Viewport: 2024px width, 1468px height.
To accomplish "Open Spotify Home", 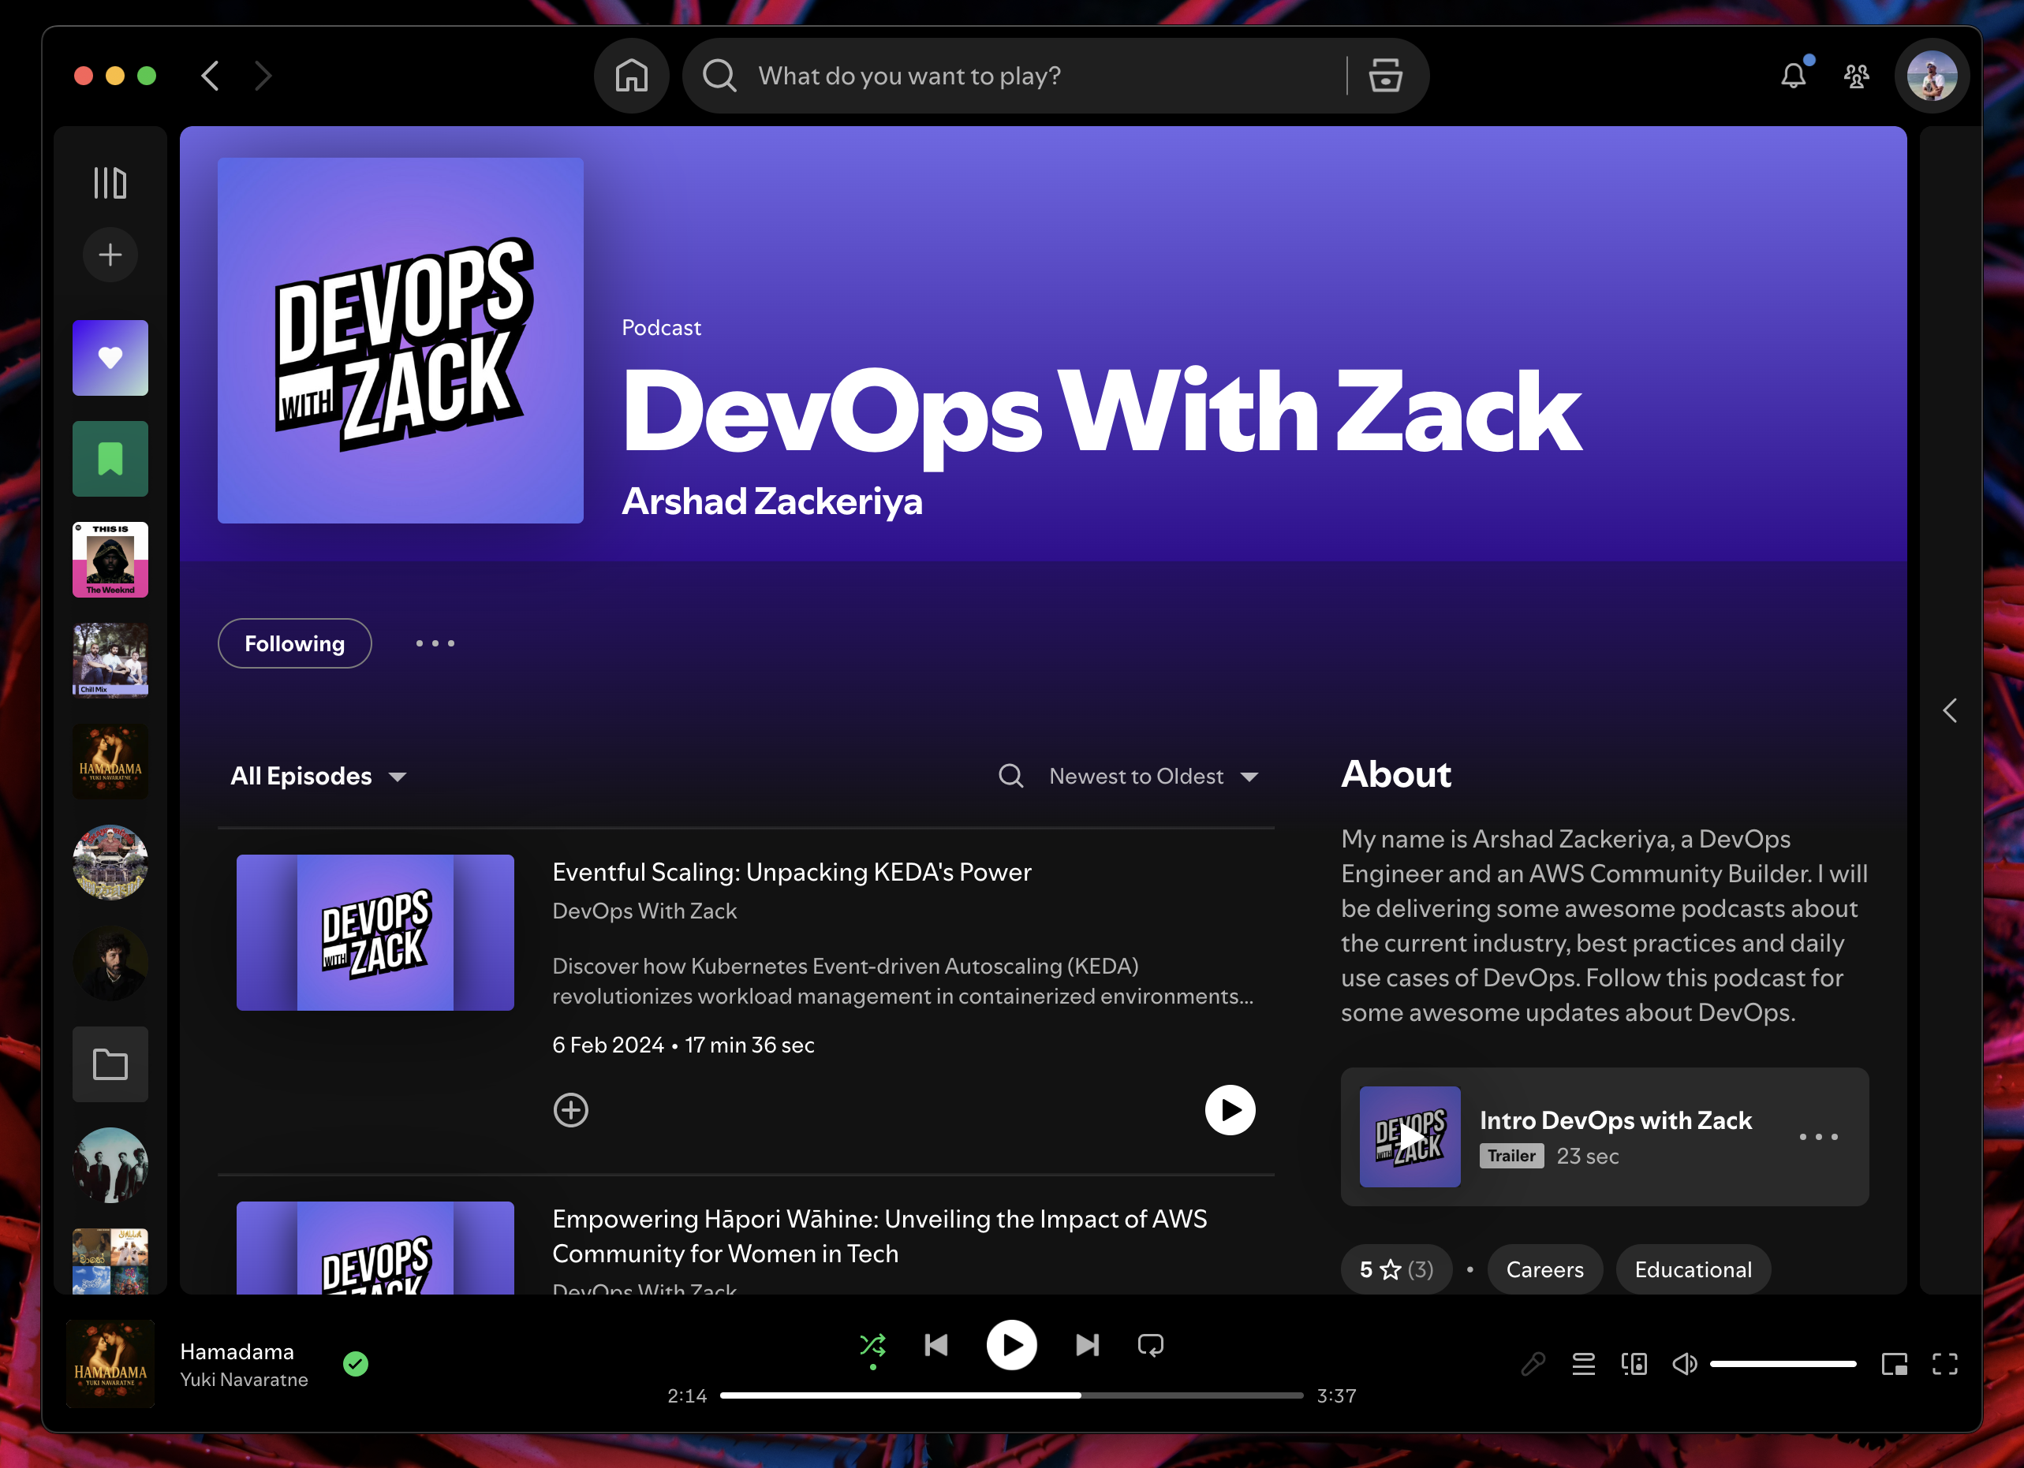I will pyautogui.click(x=631, y=76).
